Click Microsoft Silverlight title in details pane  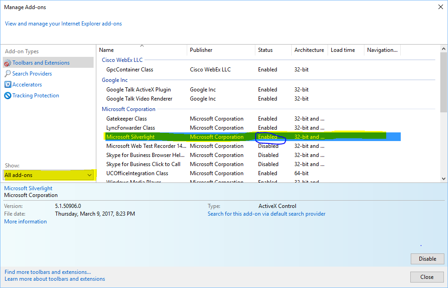pos(28,188)
